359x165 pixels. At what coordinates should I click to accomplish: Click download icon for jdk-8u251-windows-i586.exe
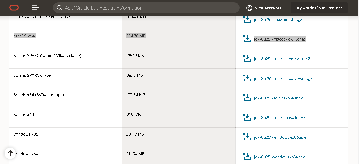point(247,137)
